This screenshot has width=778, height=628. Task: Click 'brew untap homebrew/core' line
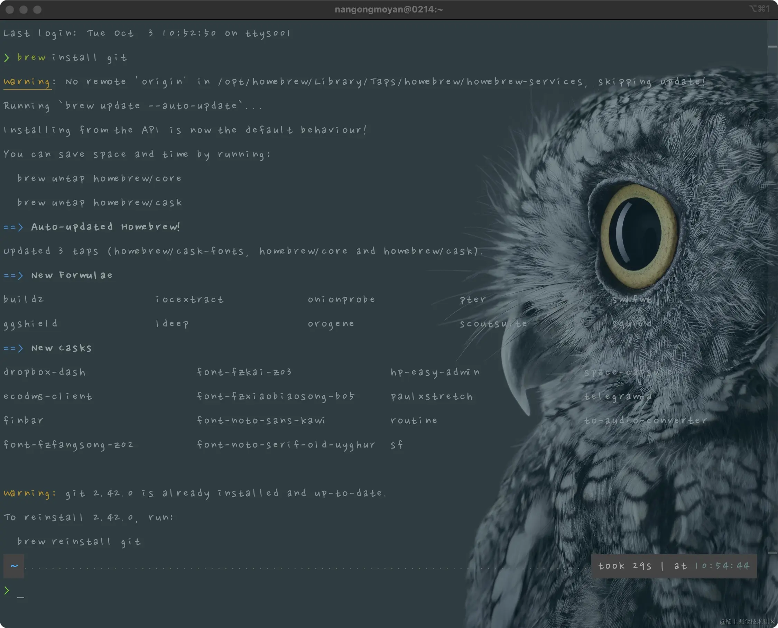(x=99, y=178)
